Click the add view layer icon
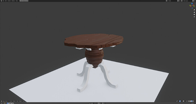 [x=193, y=1]
